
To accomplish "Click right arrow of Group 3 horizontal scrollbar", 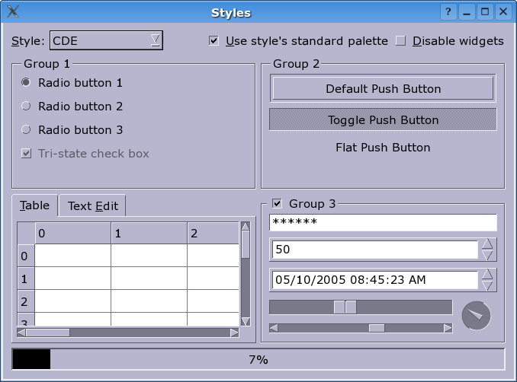I will tap(448, 328).
